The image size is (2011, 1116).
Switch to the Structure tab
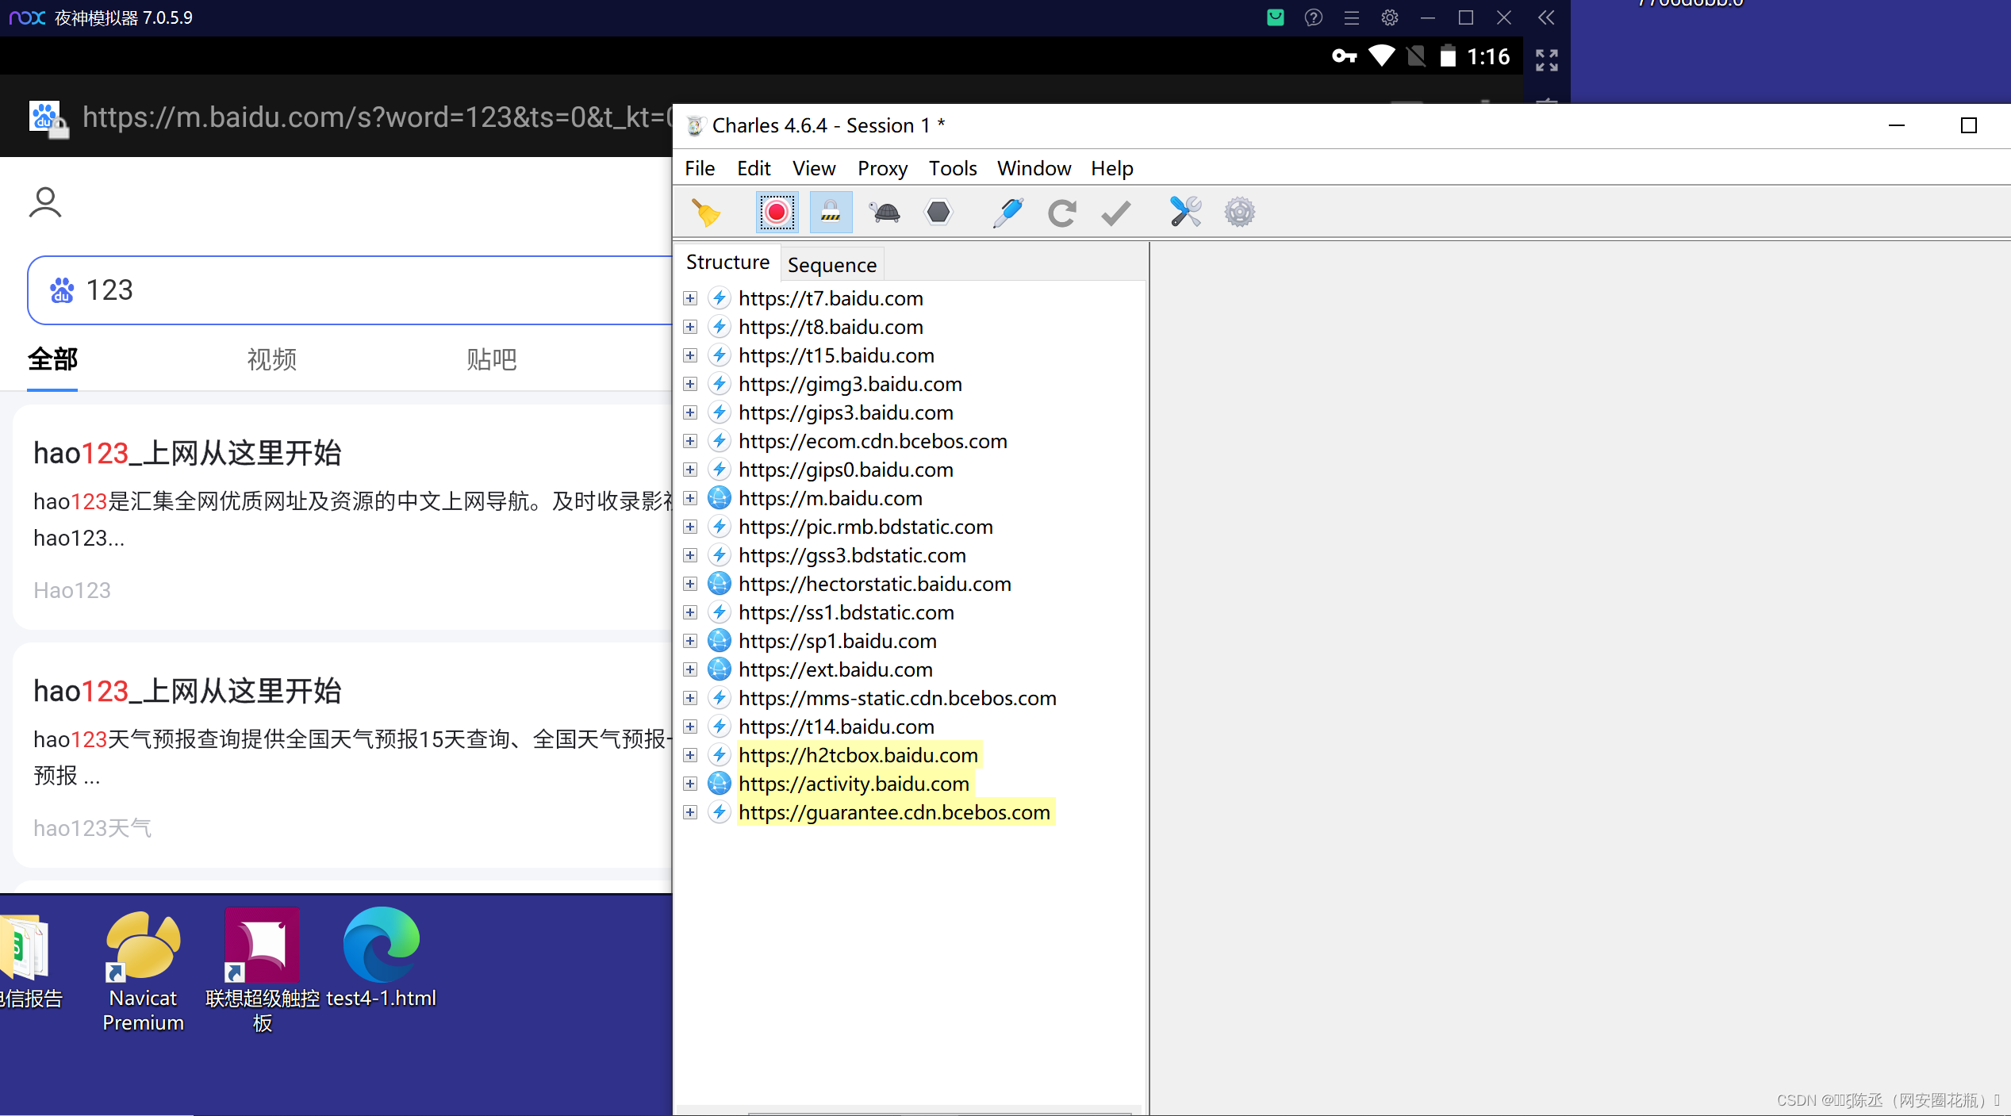tap(727, 262)
